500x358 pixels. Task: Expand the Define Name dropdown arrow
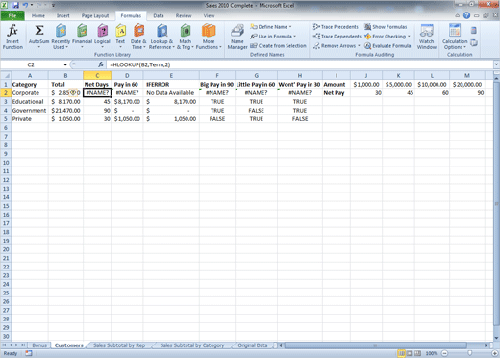(x=290, y=27)
